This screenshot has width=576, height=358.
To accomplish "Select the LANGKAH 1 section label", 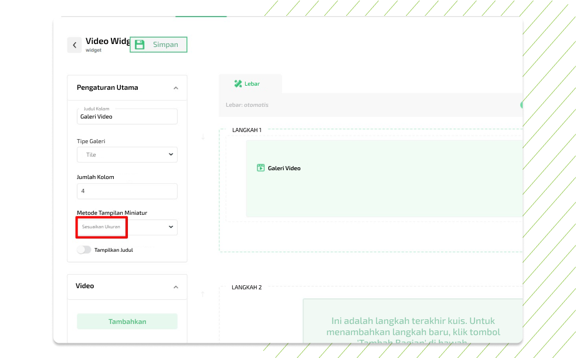I will coord(246,130).
